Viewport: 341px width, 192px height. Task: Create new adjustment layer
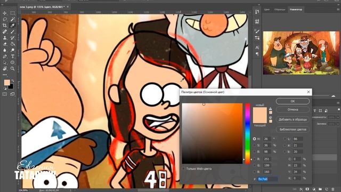314,189
